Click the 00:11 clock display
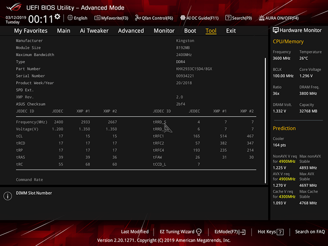328x246 pixels. click(x=41, y=19)
